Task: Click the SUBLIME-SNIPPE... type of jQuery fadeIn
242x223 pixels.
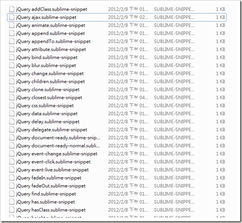Action: (174, 178)
